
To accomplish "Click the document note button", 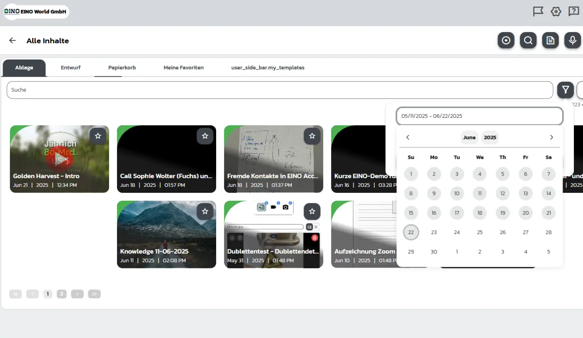I will tap(551, 40).
